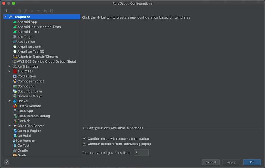
Task: Click the sort configurations alphabetically icon
Action: pyautogui.click(x=51, y=11)
